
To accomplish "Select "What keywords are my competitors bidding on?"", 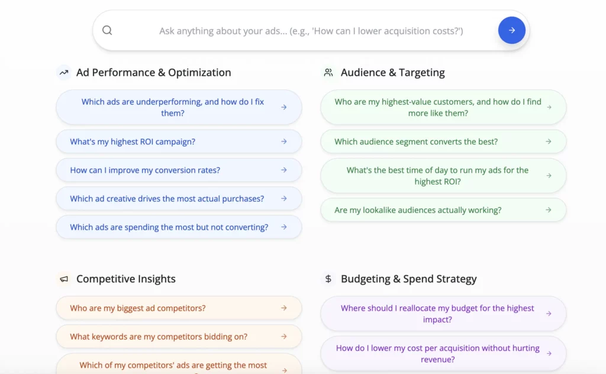I will (x=159, y=337).
